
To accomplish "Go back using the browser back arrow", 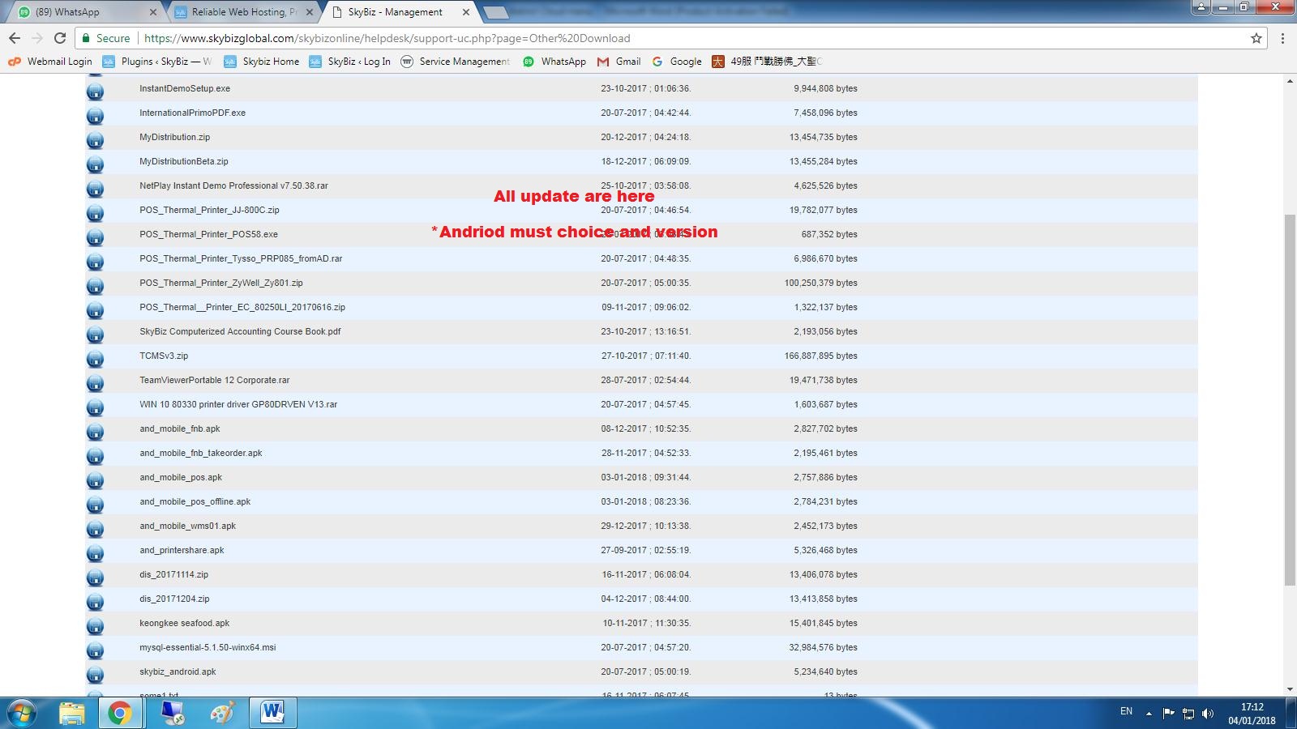I will [15, 38].
